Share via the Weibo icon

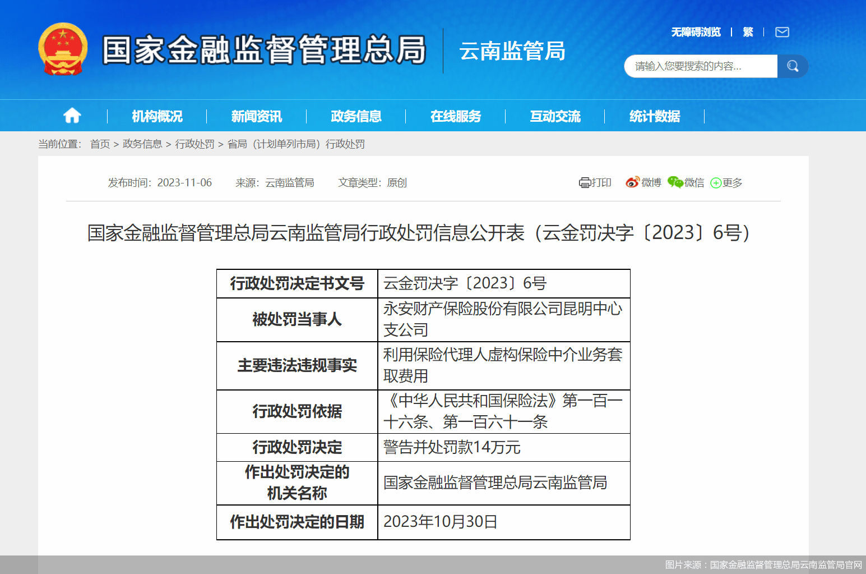(x=632, y=182)
